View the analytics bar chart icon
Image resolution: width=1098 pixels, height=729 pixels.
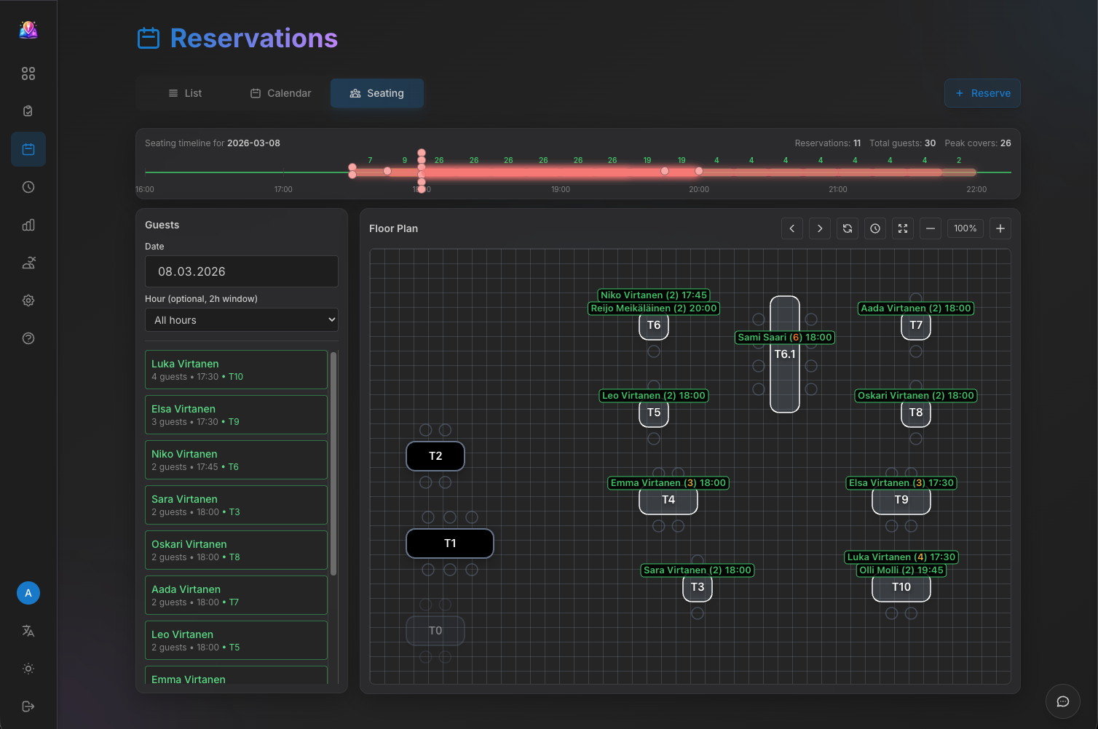click(28, 225)
